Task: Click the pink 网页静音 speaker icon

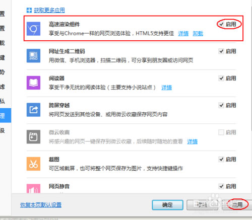Action: tap(33, 189)
